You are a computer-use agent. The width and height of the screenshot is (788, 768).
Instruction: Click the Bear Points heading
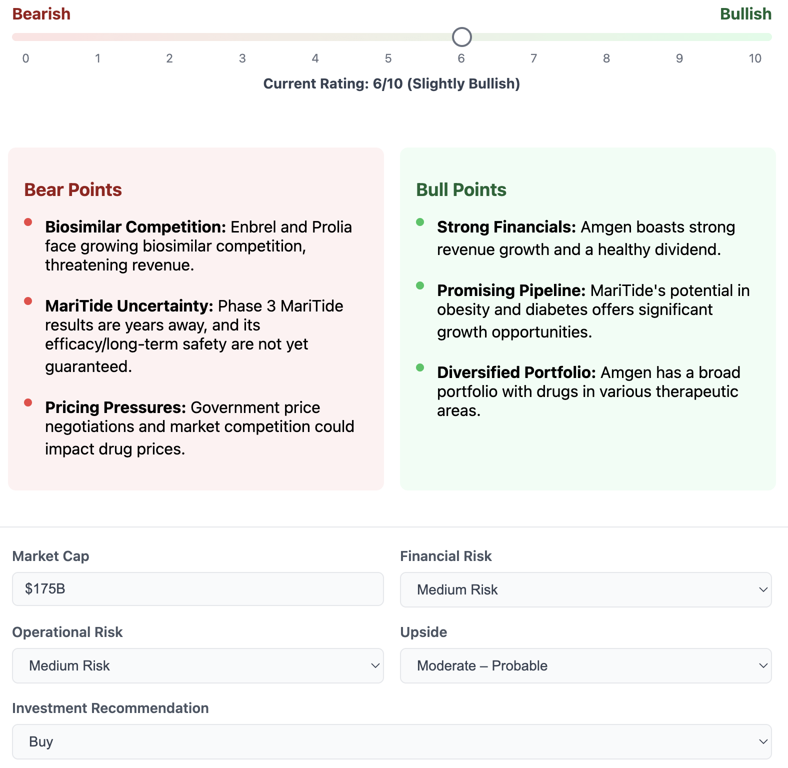pyautogui.click(x=73, y=190)
